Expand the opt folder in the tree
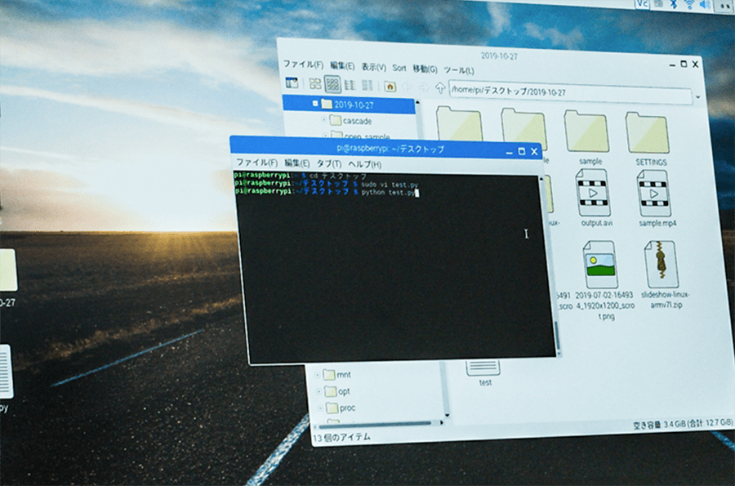Screen dimensions: 735x486 [x=318, y=391]
